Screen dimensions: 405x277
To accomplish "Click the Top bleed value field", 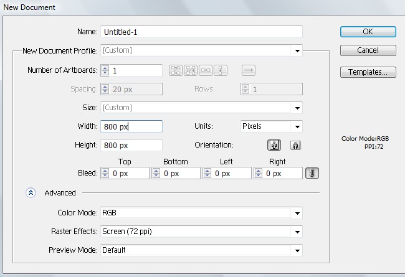I will point(129,173).
